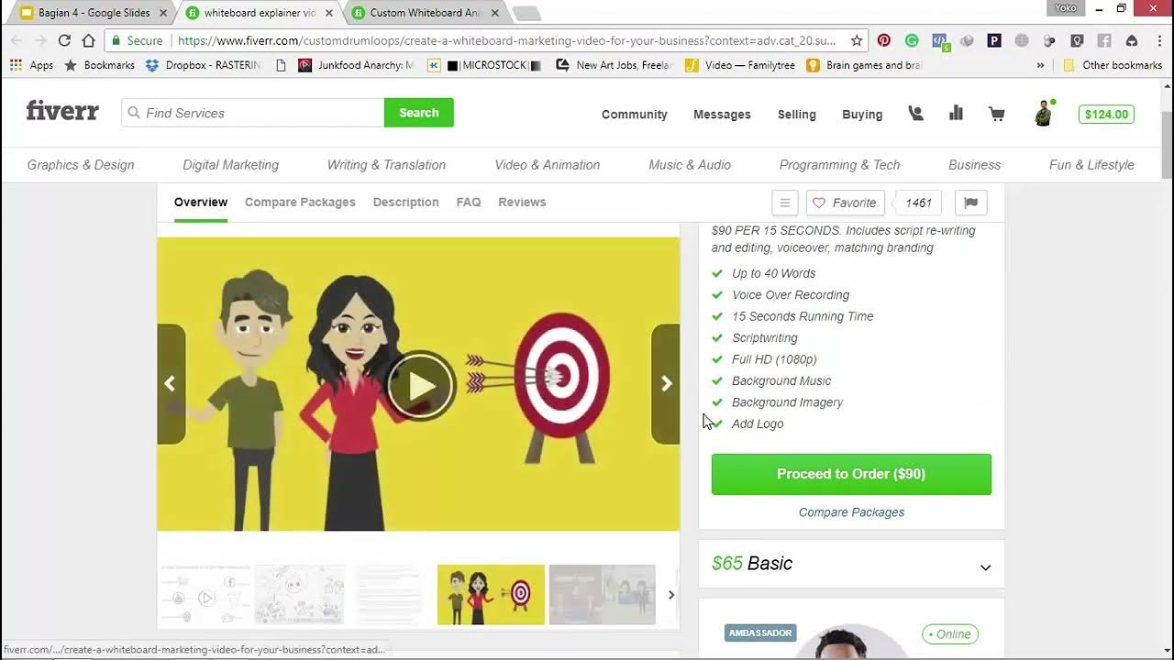This screenshot has width=1174, height=660.
Task: Open the Messages link
Action: (x=722, y=114)
